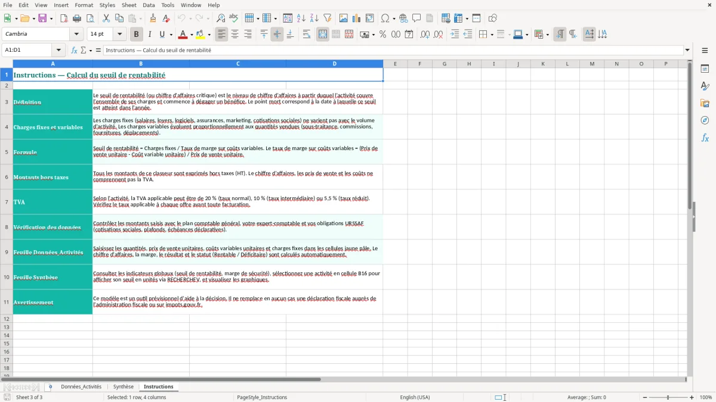The width and height of the screenshot is (716, 402).
Task: Select the Clone Formatting paintbrush
Action: coord(153,18)
